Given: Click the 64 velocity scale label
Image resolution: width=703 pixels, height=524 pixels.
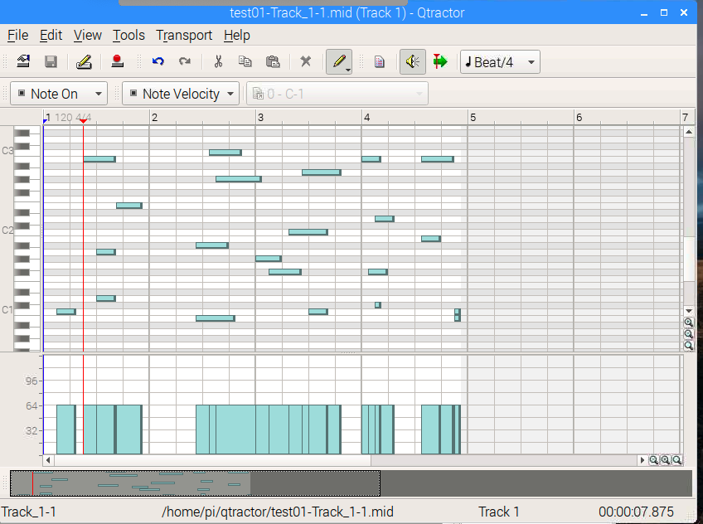Looking at the screenshot, I should click(x=32, y=405).
